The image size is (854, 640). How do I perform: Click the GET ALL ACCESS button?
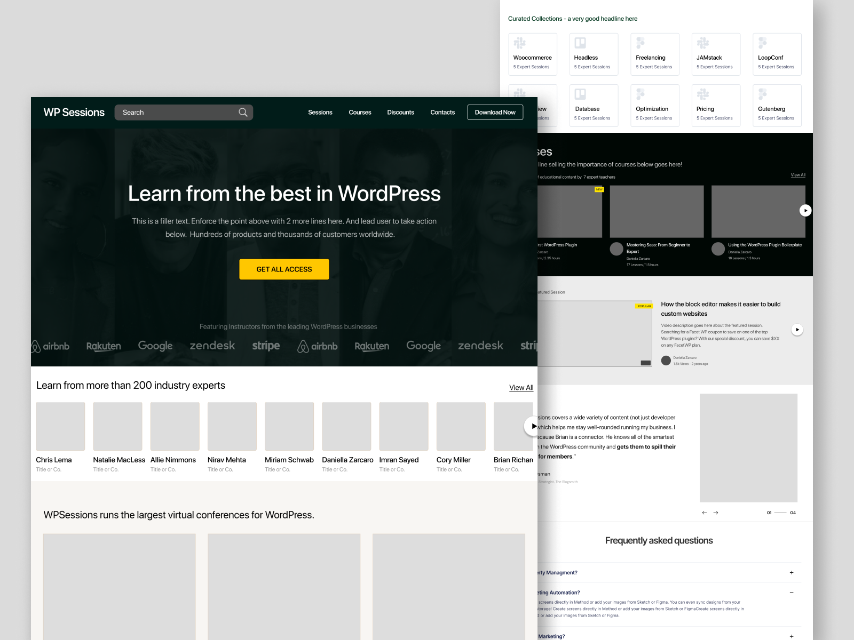coord(284,269)
